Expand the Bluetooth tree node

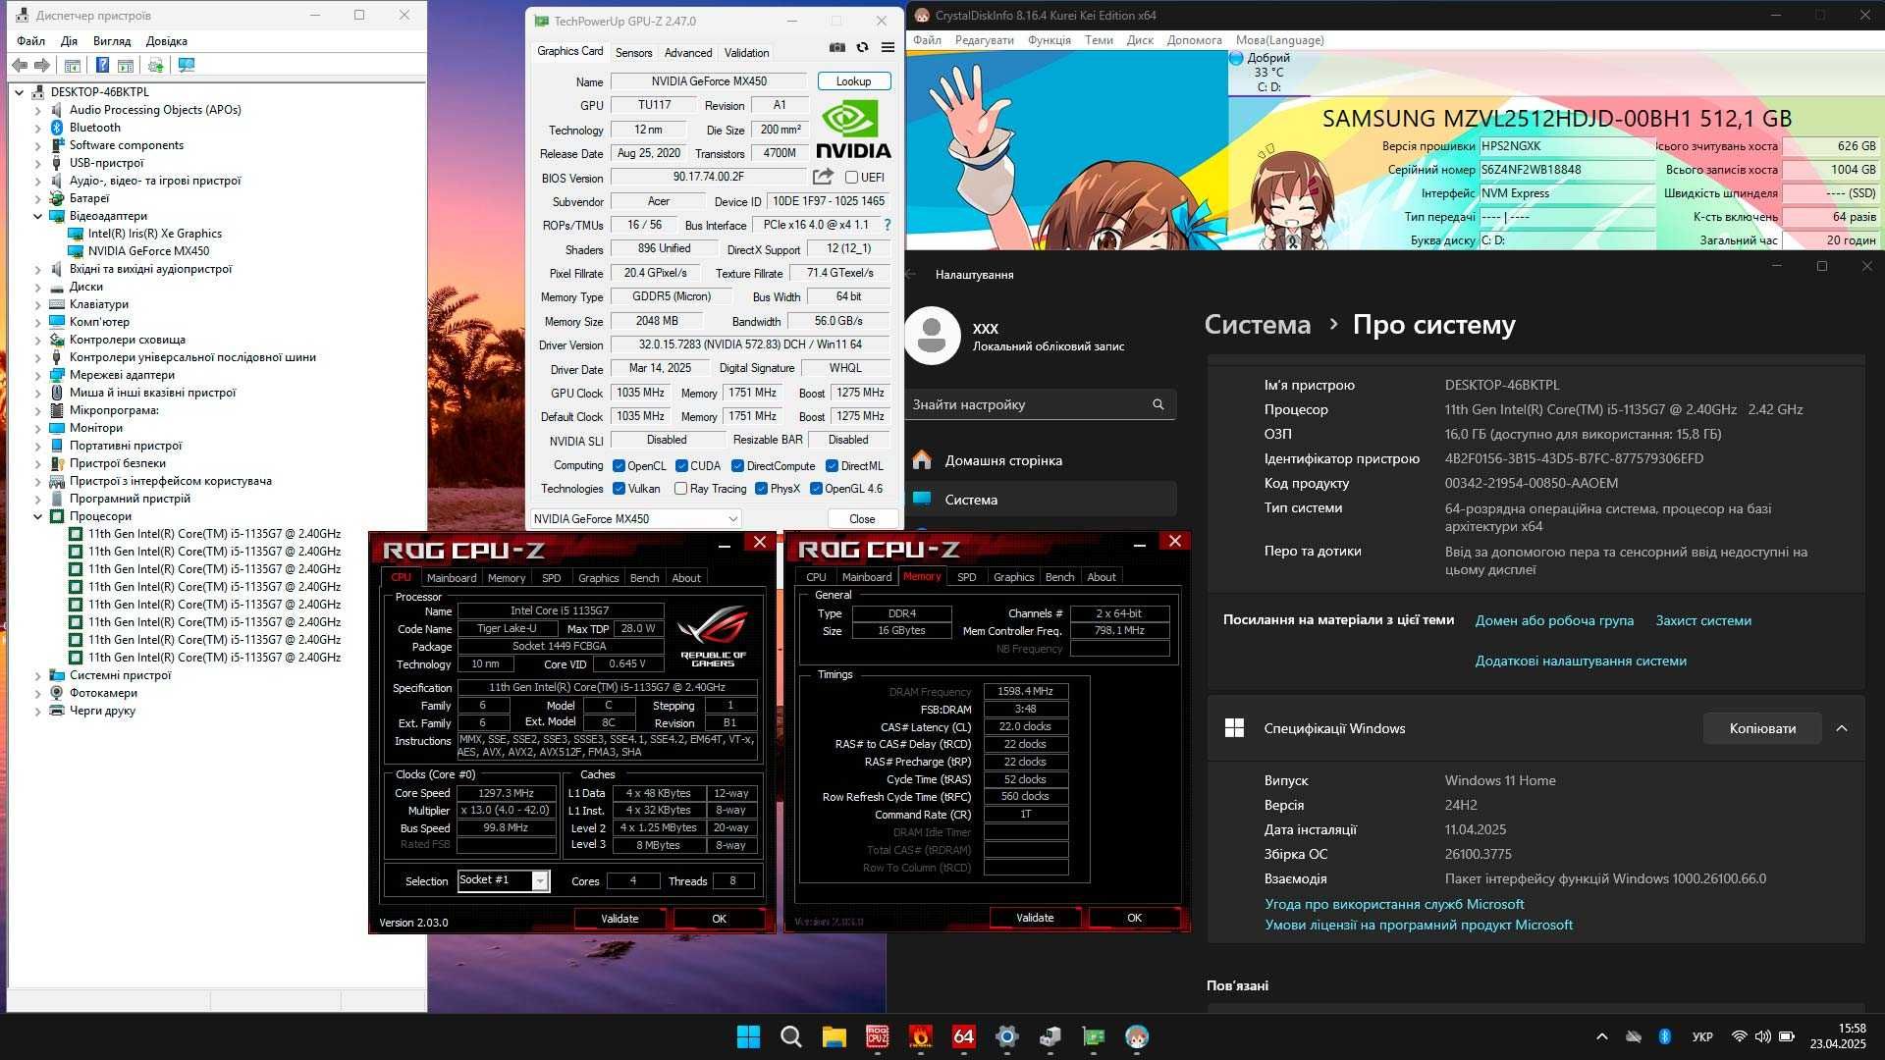[x=38, y=128]
